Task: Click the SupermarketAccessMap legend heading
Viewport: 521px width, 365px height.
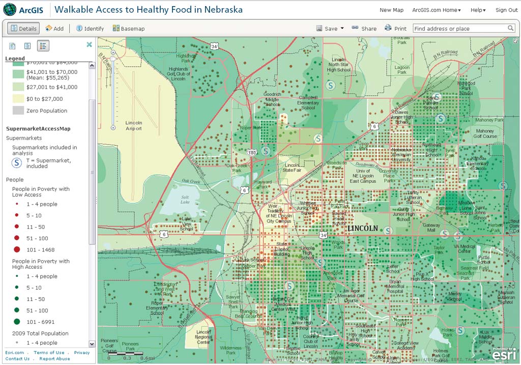Action: [x=38, y=129]
